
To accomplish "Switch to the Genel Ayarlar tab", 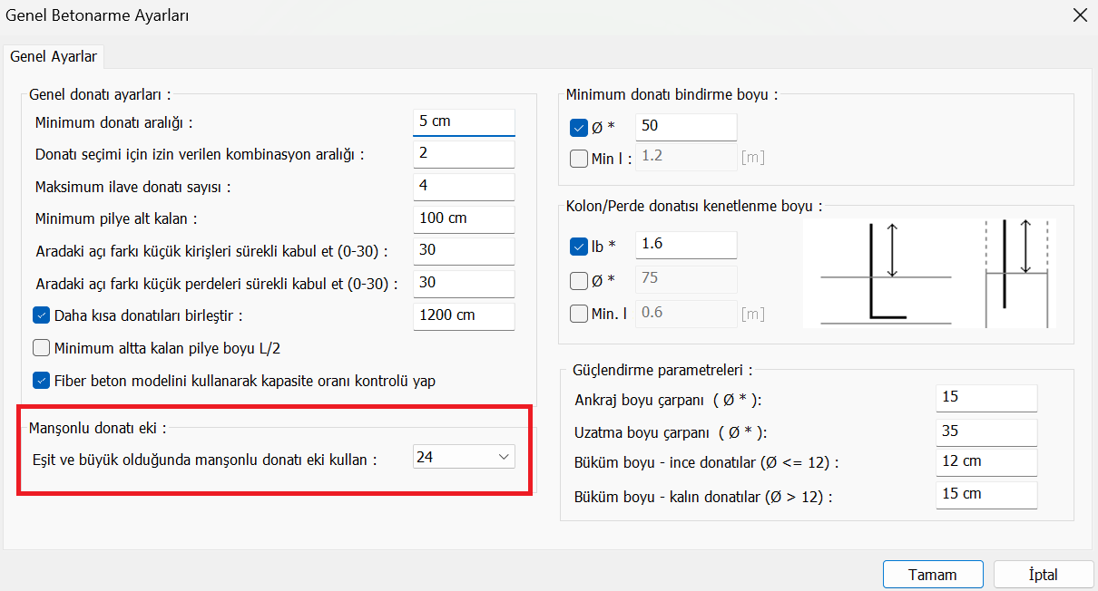I will click(54, 56).
